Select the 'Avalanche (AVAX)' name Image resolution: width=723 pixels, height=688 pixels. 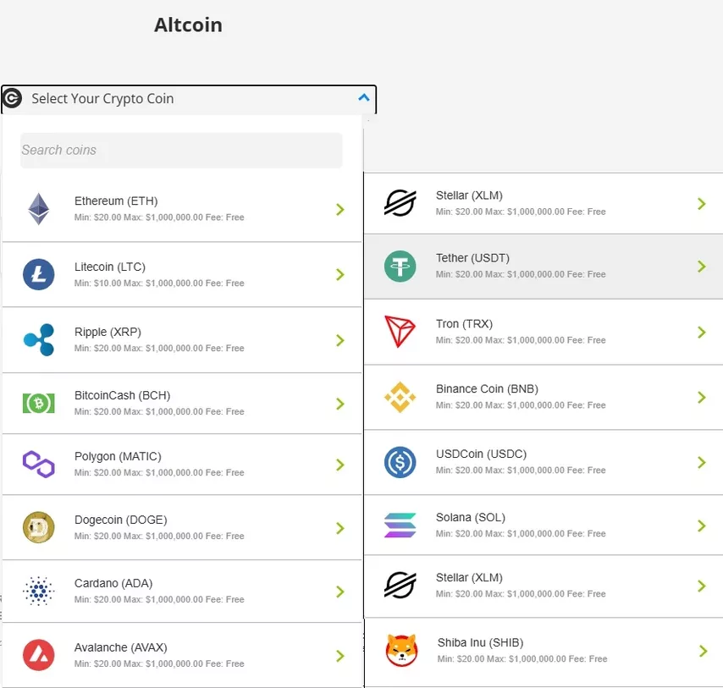[x=121, y=647]
